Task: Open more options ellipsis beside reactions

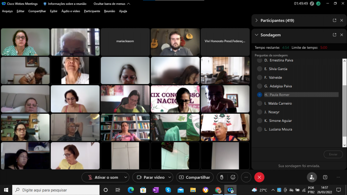Action: (246, 177)
